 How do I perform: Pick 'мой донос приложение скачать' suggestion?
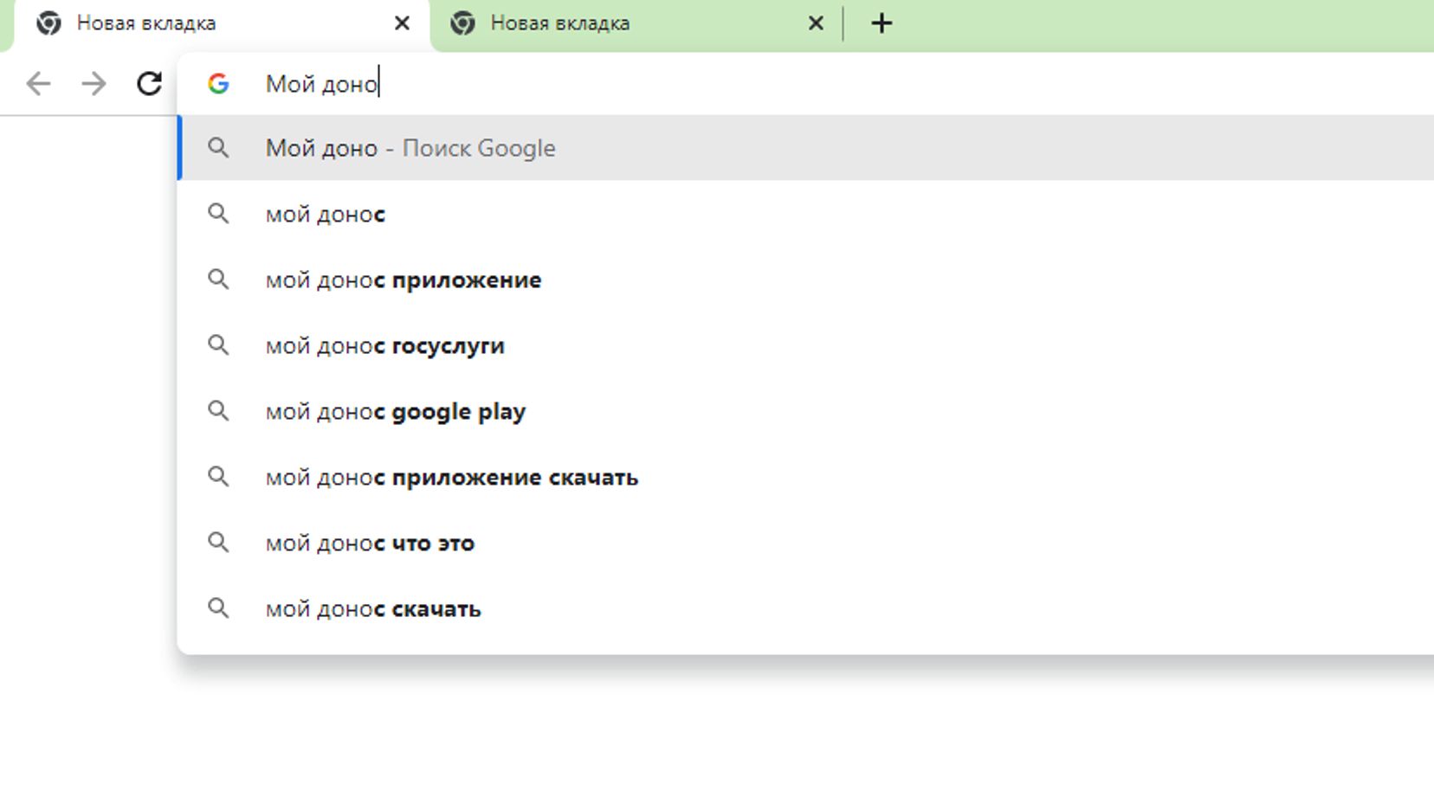point(452,477)
